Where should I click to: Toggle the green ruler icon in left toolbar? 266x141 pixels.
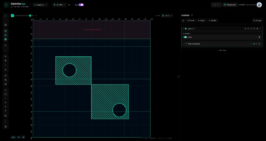click(6, 35)
